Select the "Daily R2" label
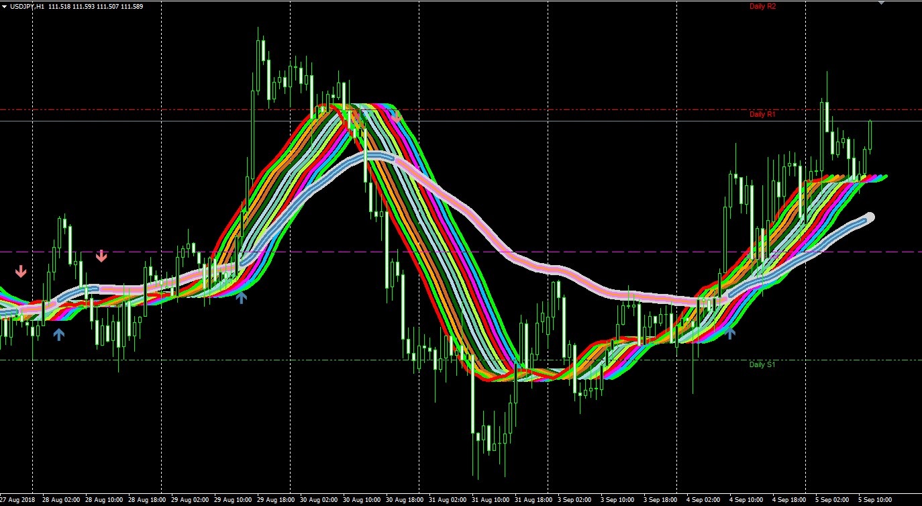The width and height of the screenshot is (922, 506). pos(762,6)
